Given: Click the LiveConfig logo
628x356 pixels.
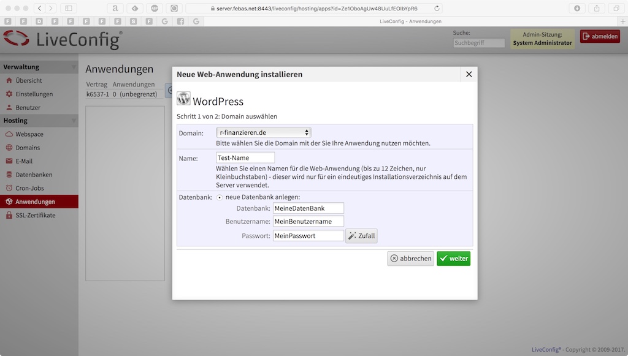Looking at the screenshot, I should [x=63, y=40].
